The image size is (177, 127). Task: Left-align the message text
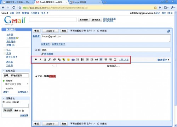pyautogui.click(x=101, y=60)
